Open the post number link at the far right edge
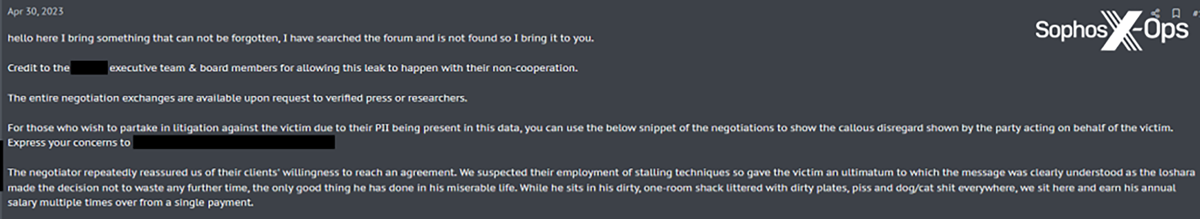Screen dimensions: 1200x219 pyautogui.click(x=1197, y=13)
